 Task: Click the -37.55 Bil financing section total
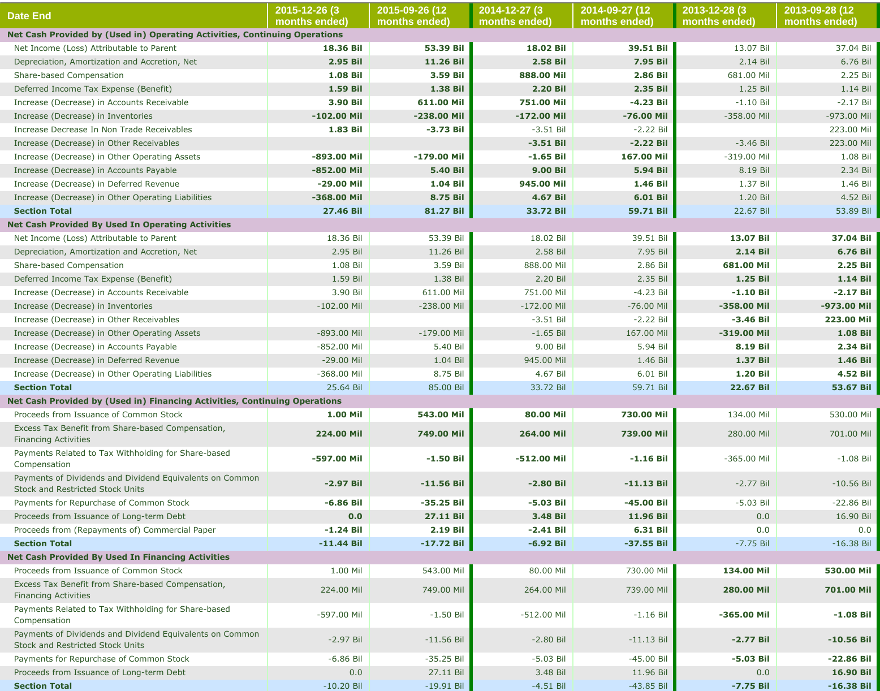(x=646, y=543)
